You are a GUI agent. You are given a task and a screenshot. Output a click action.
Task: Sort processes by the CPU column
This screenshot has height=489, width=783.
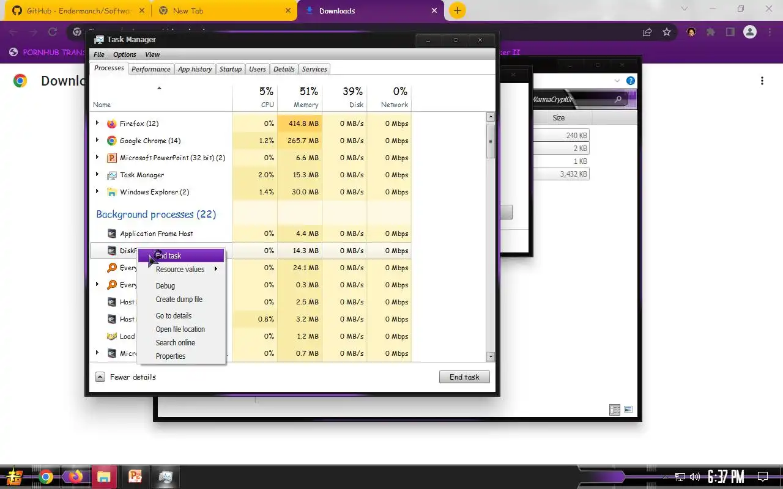click(255, 98)
